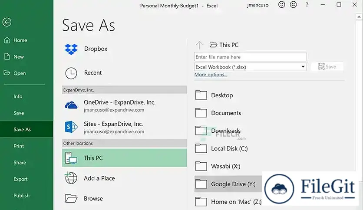This screenshot has width=363, height=210.
Task: Click the Save button beside file type
Action: pyautogui.click(x=327, y=67)
